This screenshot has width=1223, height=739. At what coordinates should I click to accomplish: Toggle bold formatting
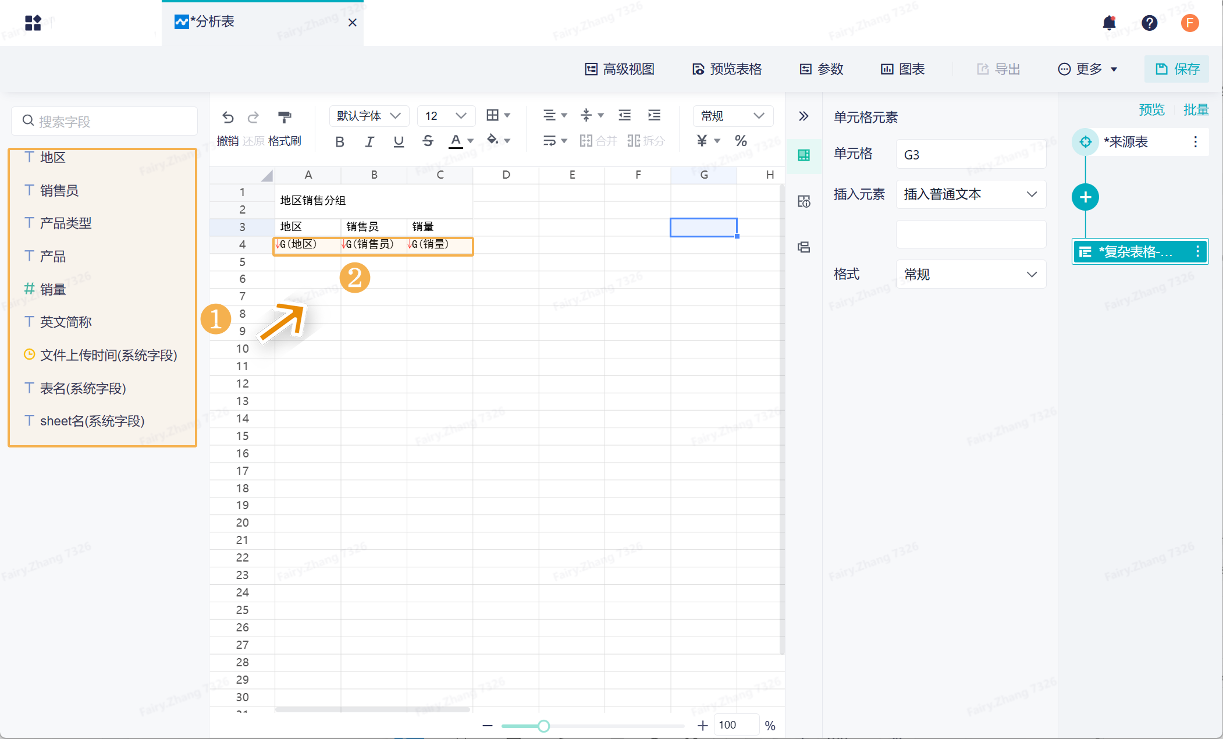[x=340, y=141]
